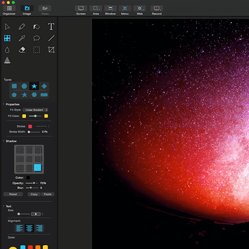Click the left Fill Color swatch
249x249 pixels.
click(x=24, y=116)
